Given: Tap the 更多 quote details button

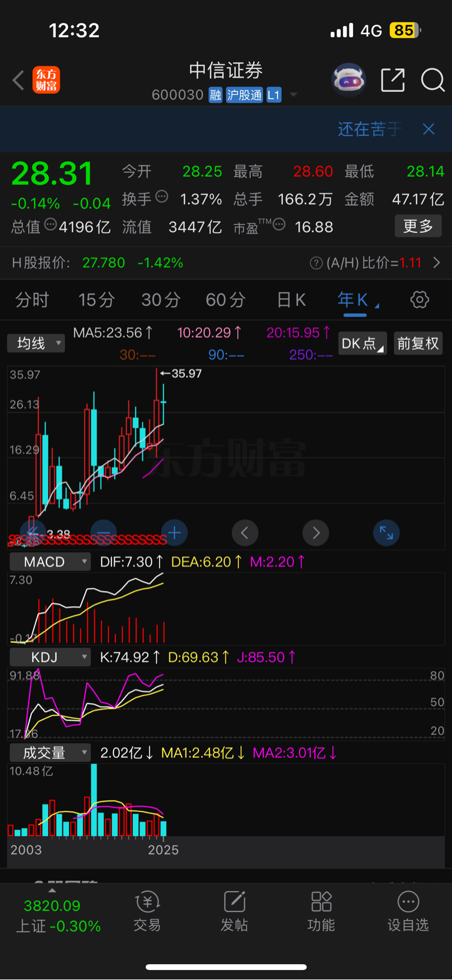Looking at the screenshot, I should (x=418, y=226).
